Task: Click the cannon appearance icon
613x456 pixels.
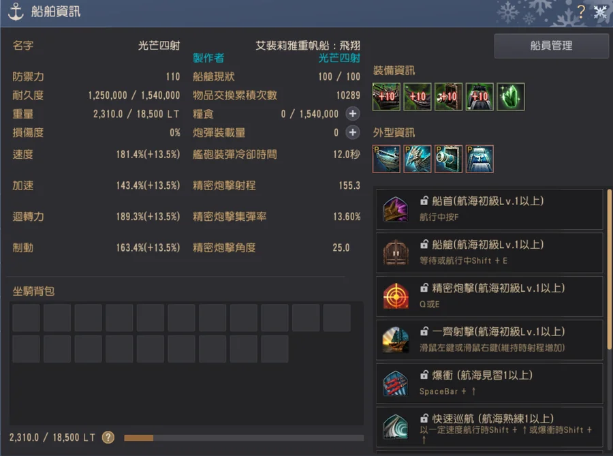Action: pos(448,159)
